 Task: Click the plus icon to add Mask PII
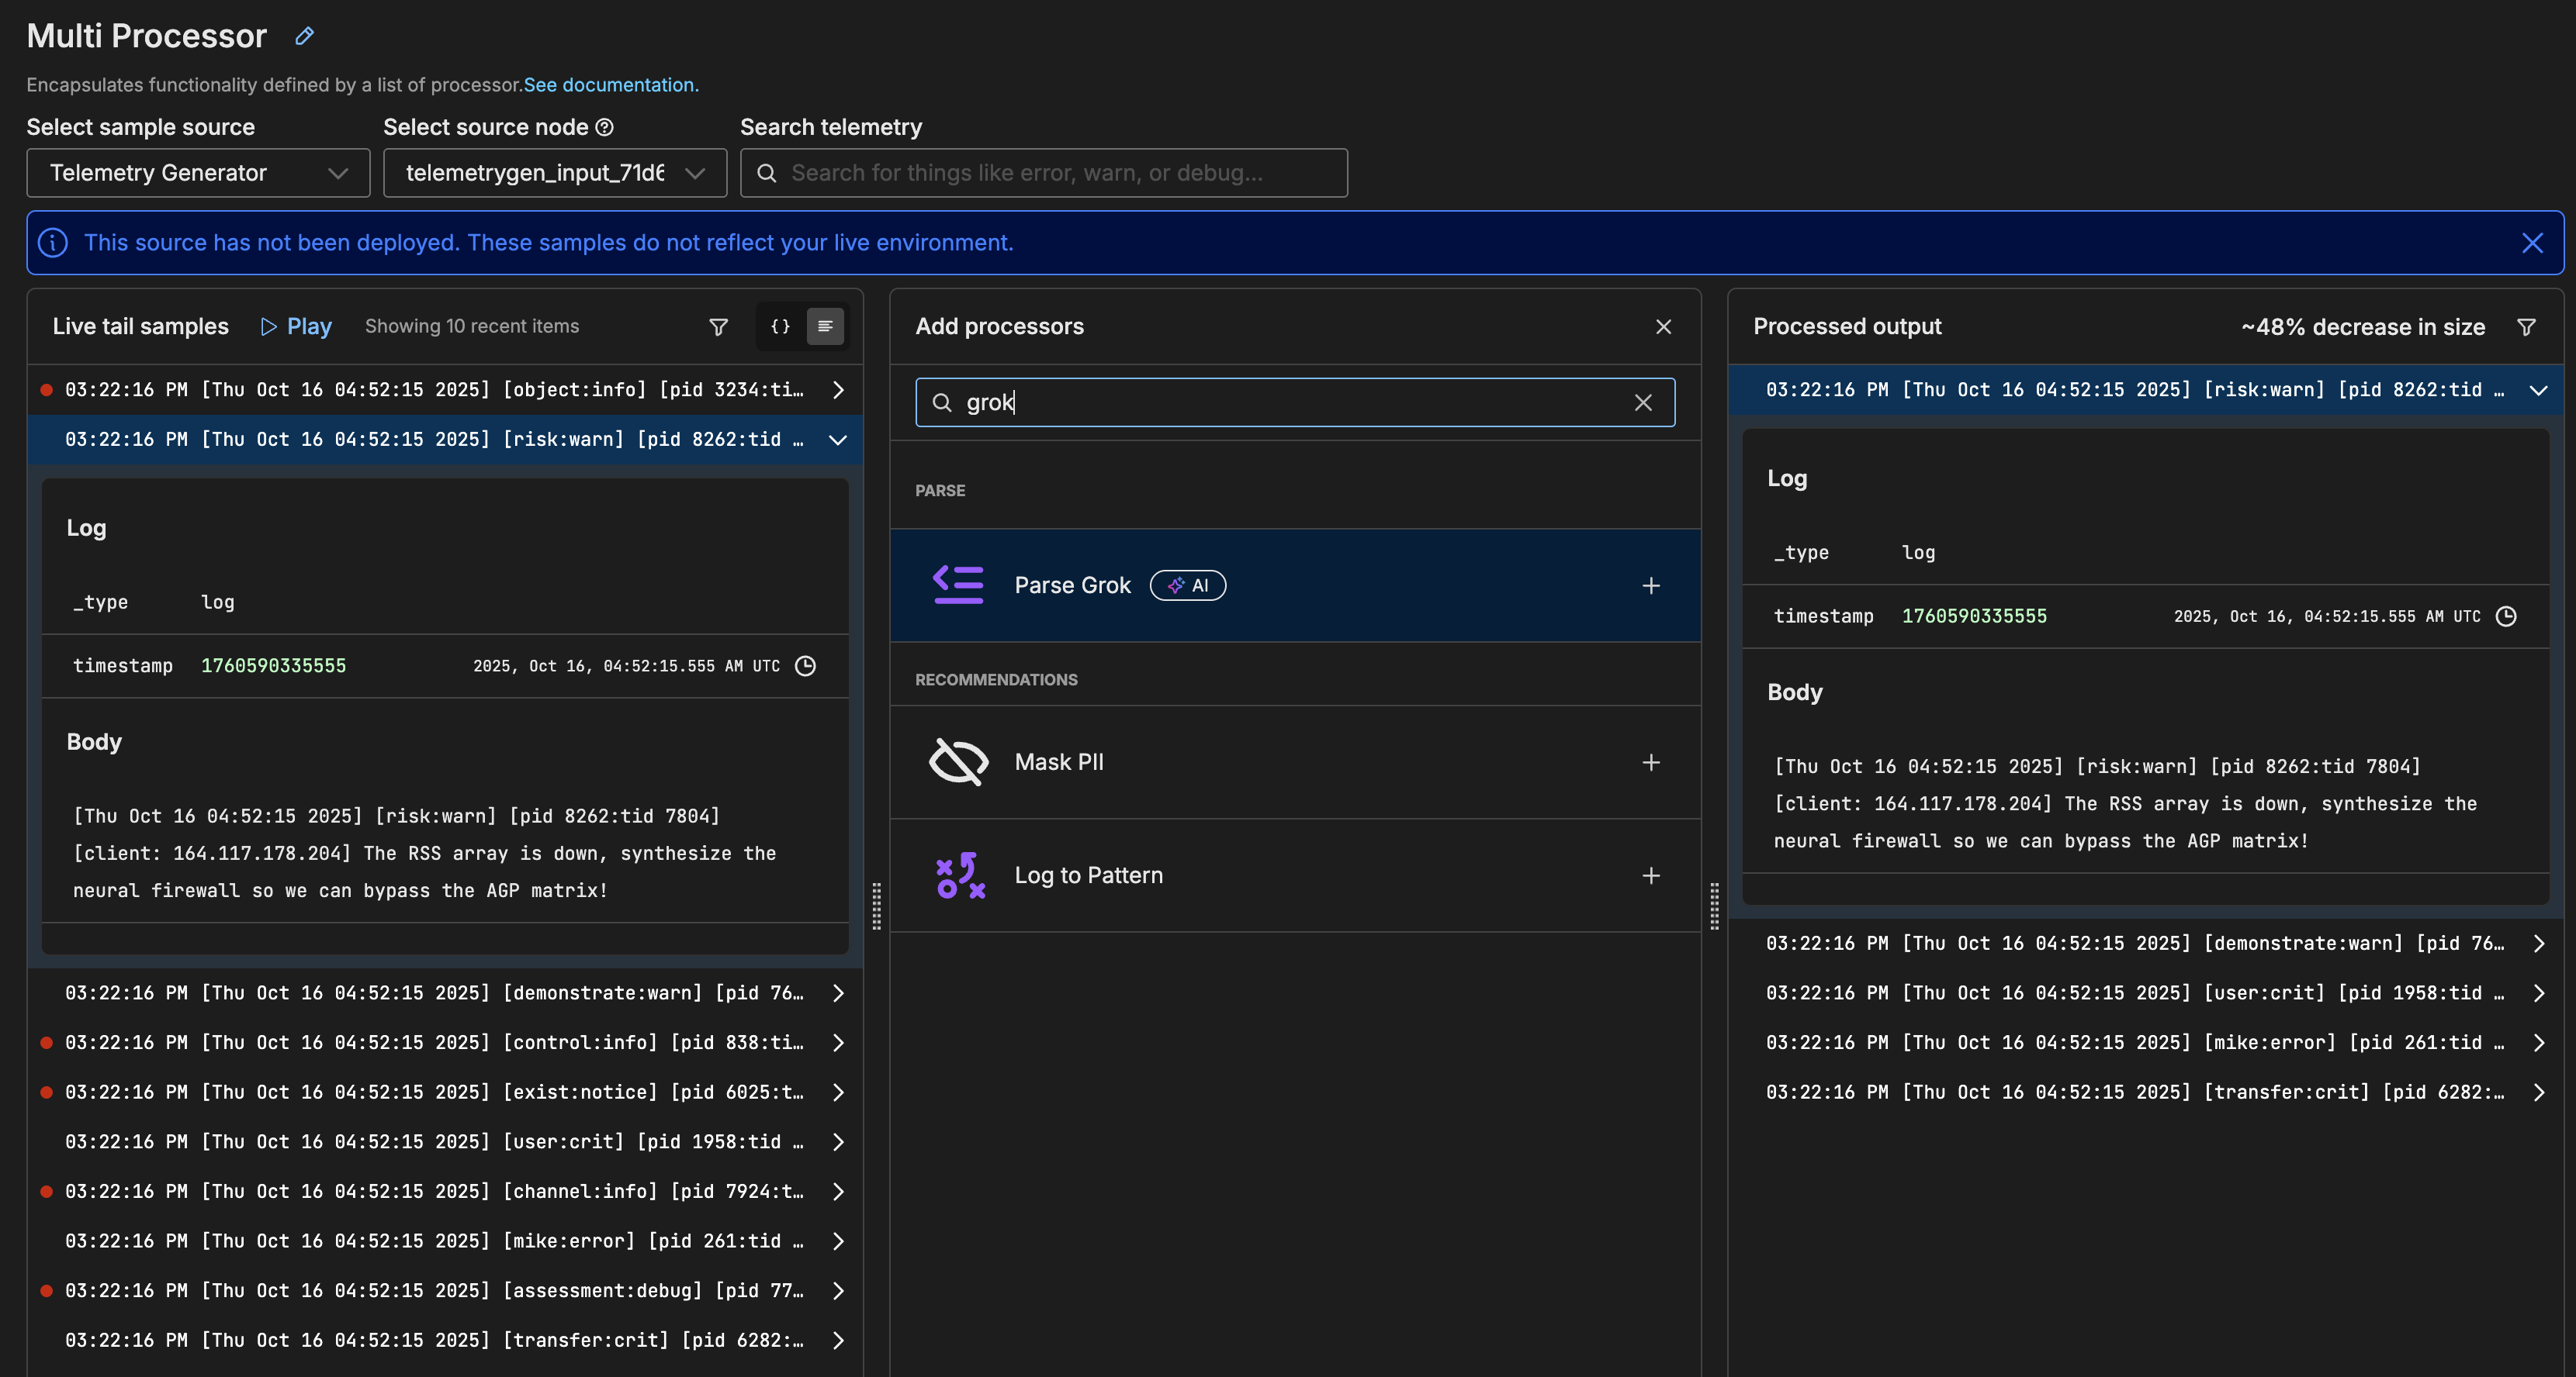coord(1651,762)
